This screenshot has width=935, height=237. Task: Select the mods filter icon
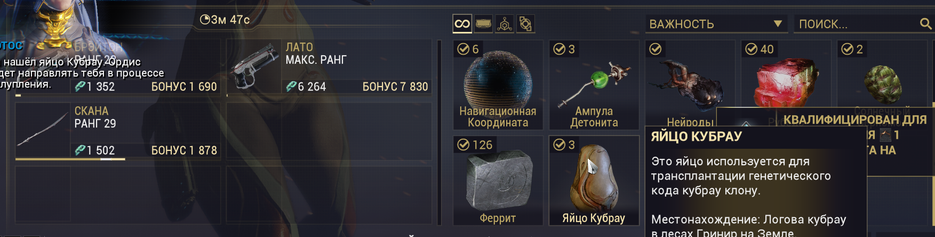[x=483, y=24]
